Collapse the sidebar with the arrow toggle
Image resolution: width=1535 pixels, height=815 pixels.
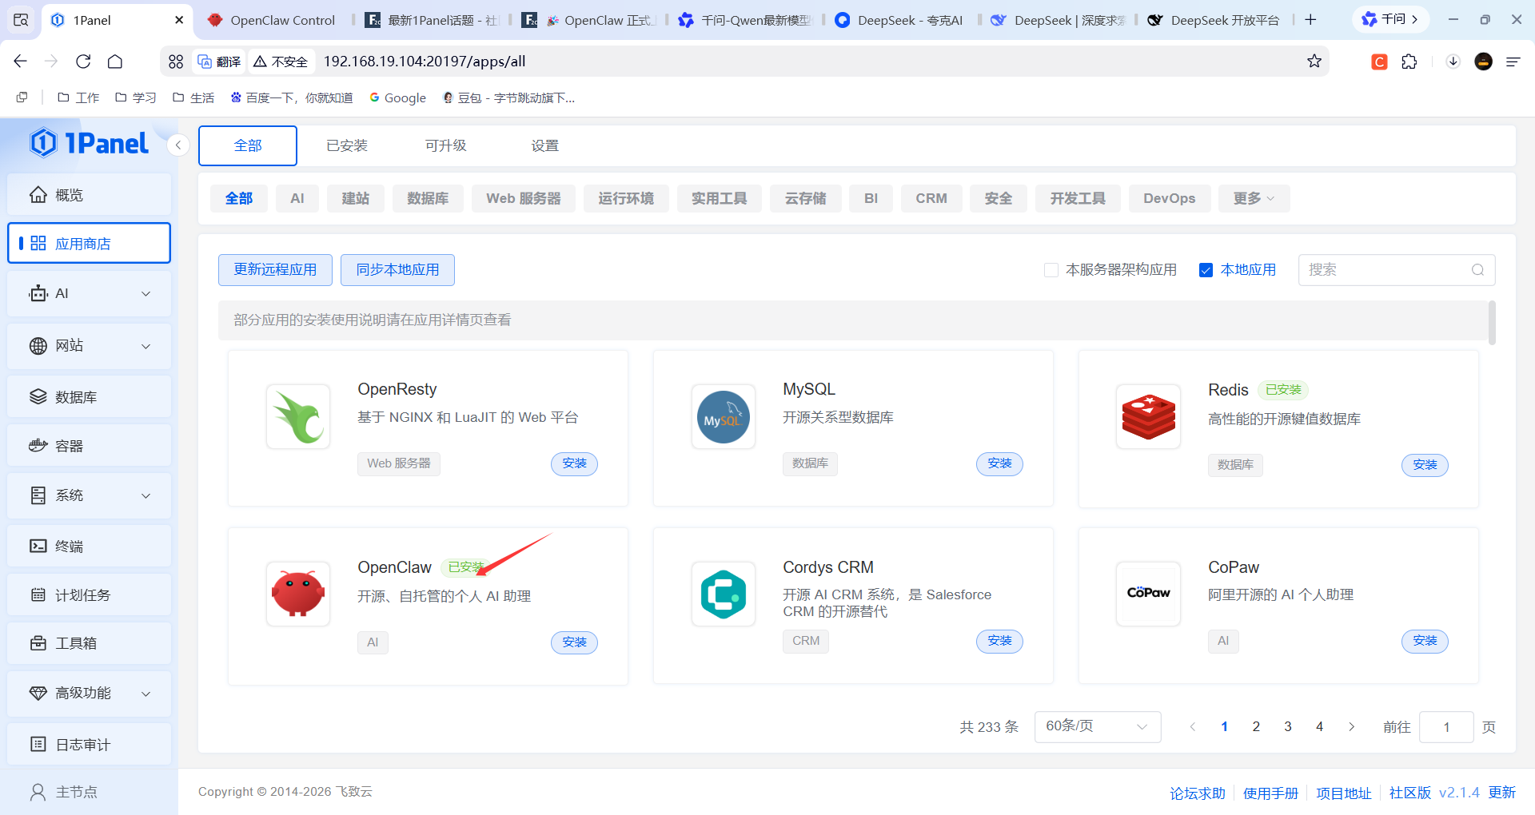click(x=177, y=145)
